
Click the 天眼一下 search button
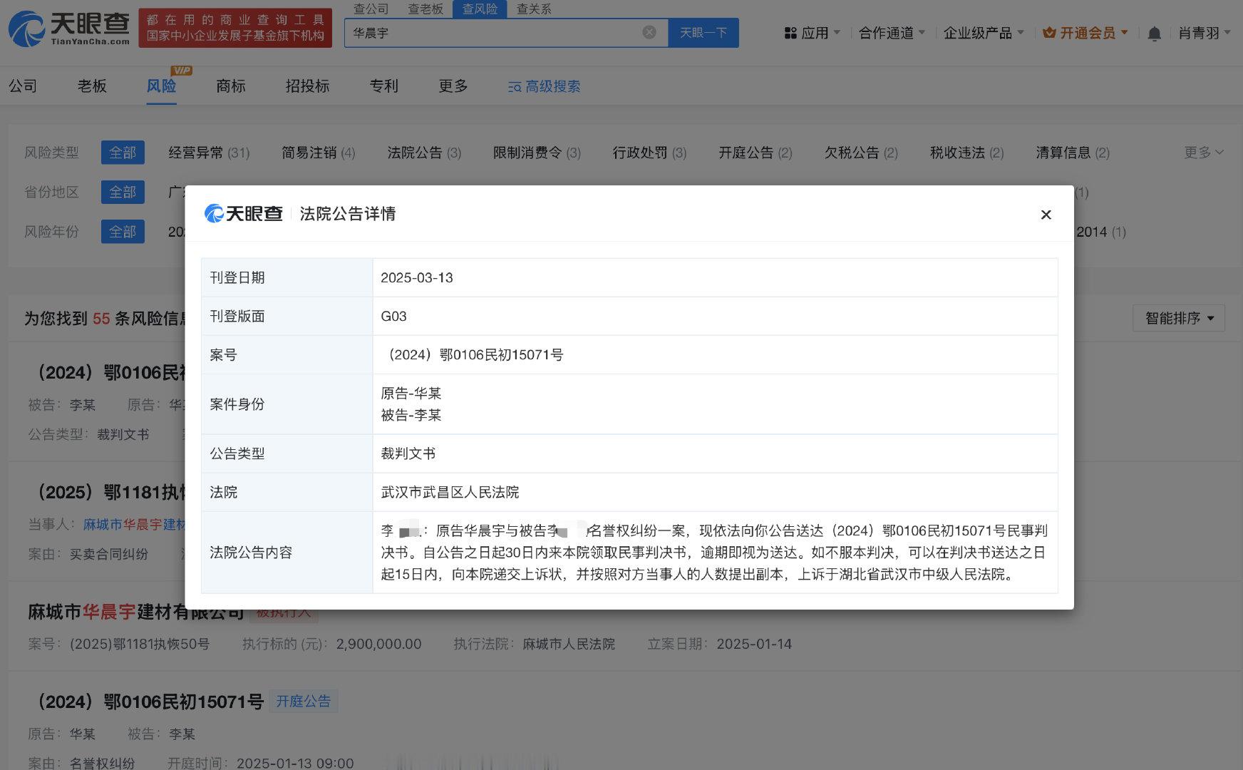[x=703, y=33]
